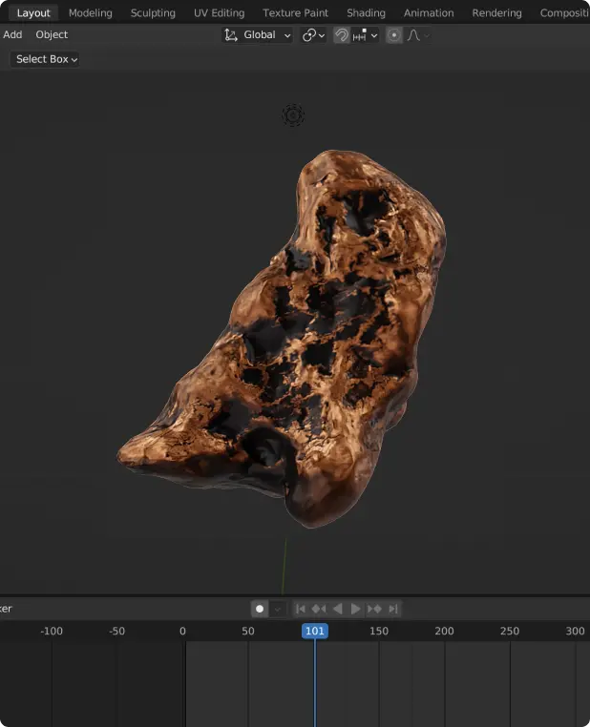Jump to the timeline end frame

393,609
